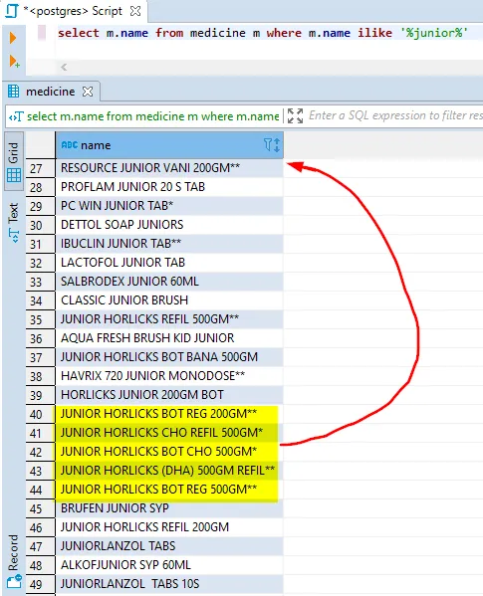Select the BRUFEN JUNIOR SYP cell
This screenshot has width=483, height=596.
[x=169, y=508]
